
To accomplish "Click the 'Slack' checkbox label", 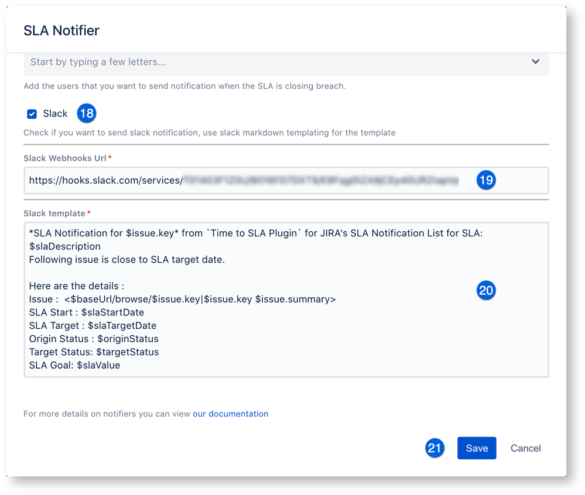I will tap(55, 114).
